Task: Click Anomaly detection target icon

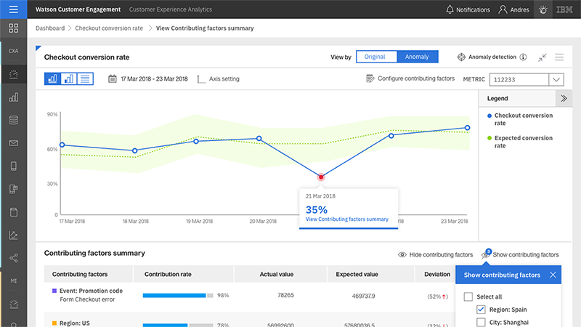Action: click(461, 57)
